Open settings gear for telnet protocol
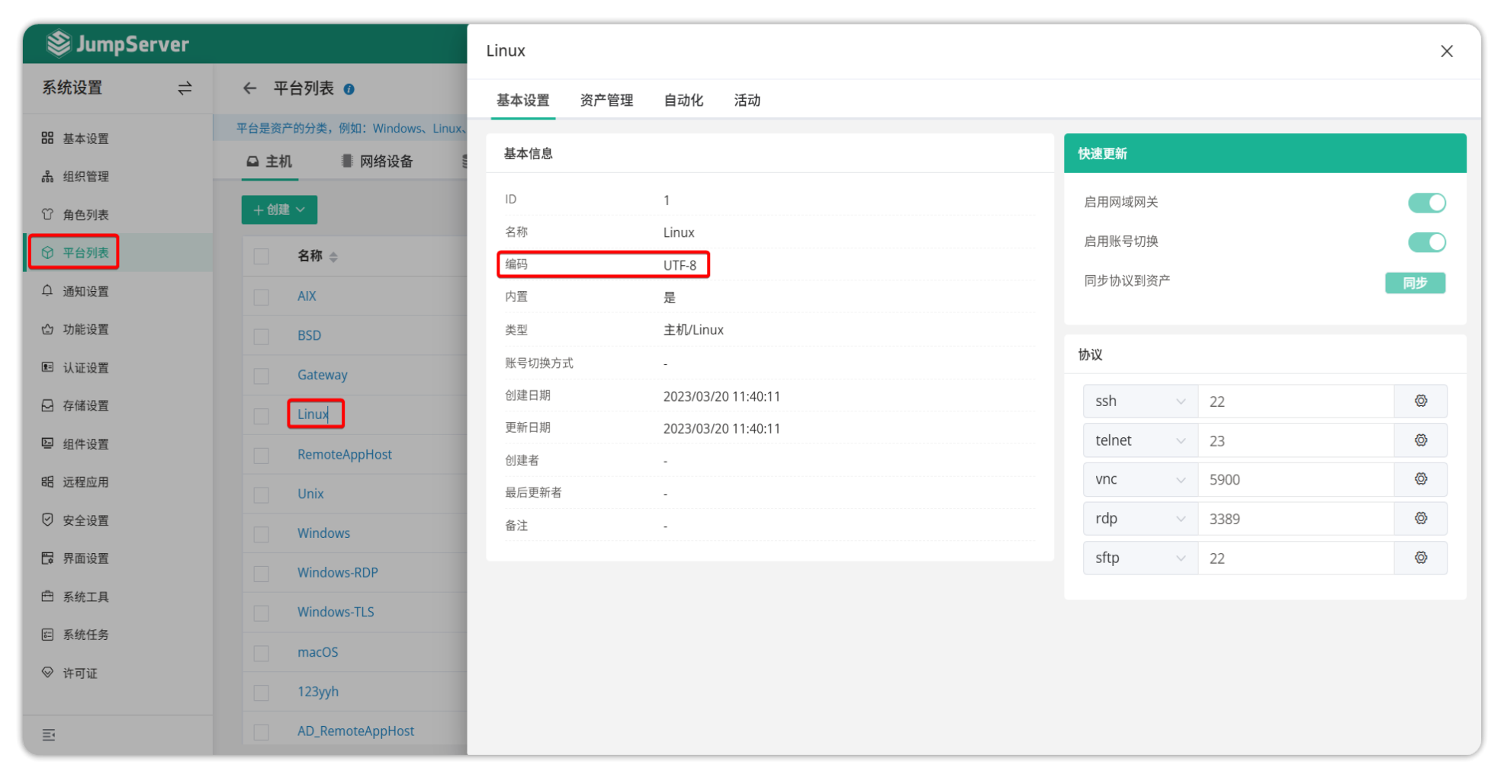This screenshot has height=771, width=1504. coord(1421,440)
